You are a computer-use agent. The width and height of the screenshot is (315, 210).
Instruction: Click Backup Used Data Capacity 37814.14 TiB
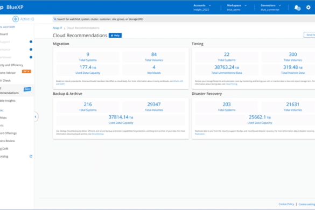pyautogui.click(x=121, y=117)
